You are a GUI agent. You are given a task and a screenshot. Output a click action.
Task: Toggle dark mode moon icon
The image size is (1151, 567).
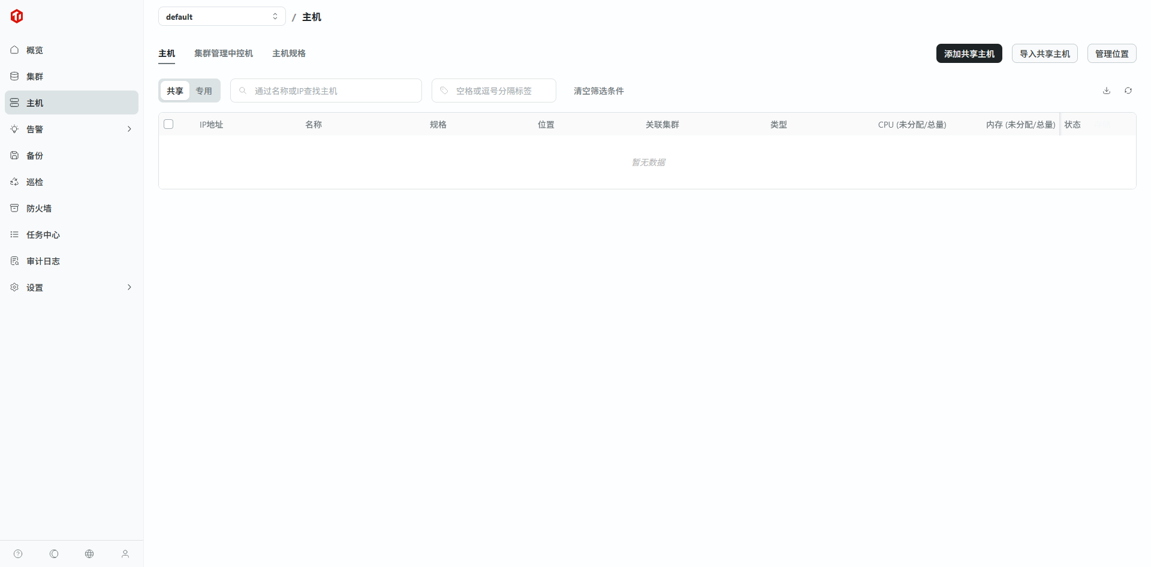coord(54,554)
